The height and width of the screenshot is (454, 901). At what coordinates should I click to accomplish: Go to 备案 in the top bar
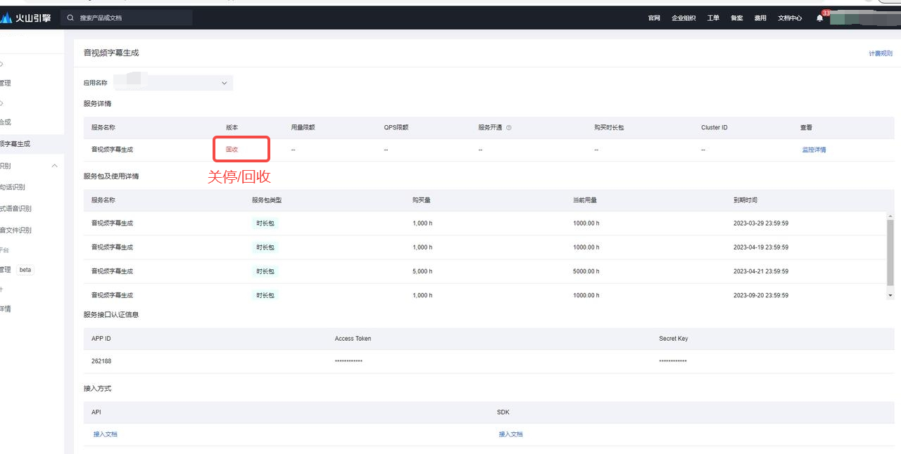click(736, 18)
